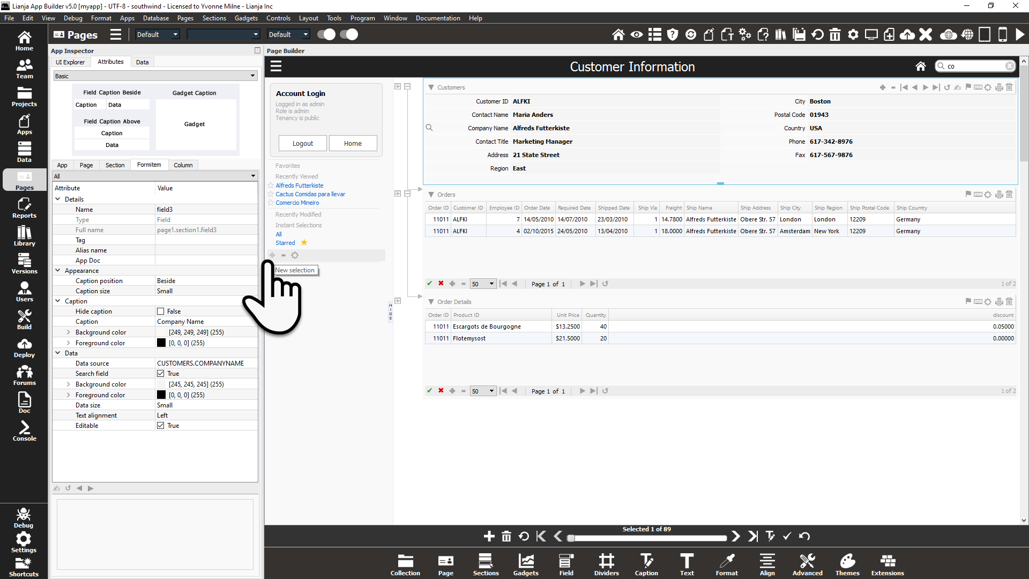Open the Versions sidebar icon
Image resolution: width=1029 pixels, height=579 pixels.
click(24, 263)
